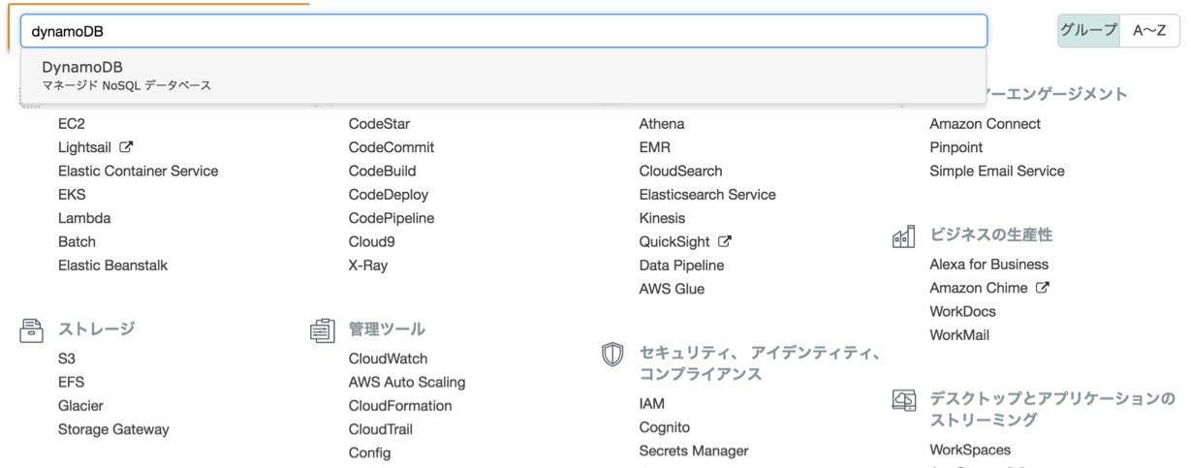Open CodeCommit service

pyautogui.click(x=392, y=147)
